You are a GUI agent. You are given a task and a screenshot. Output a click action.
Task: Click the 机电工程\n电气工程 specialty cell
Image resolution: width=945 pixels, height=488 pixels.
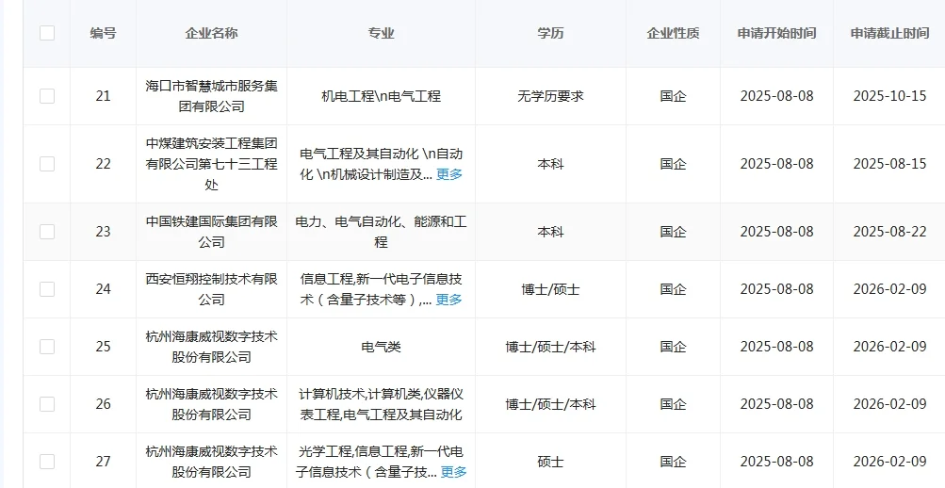click(381, 96)
